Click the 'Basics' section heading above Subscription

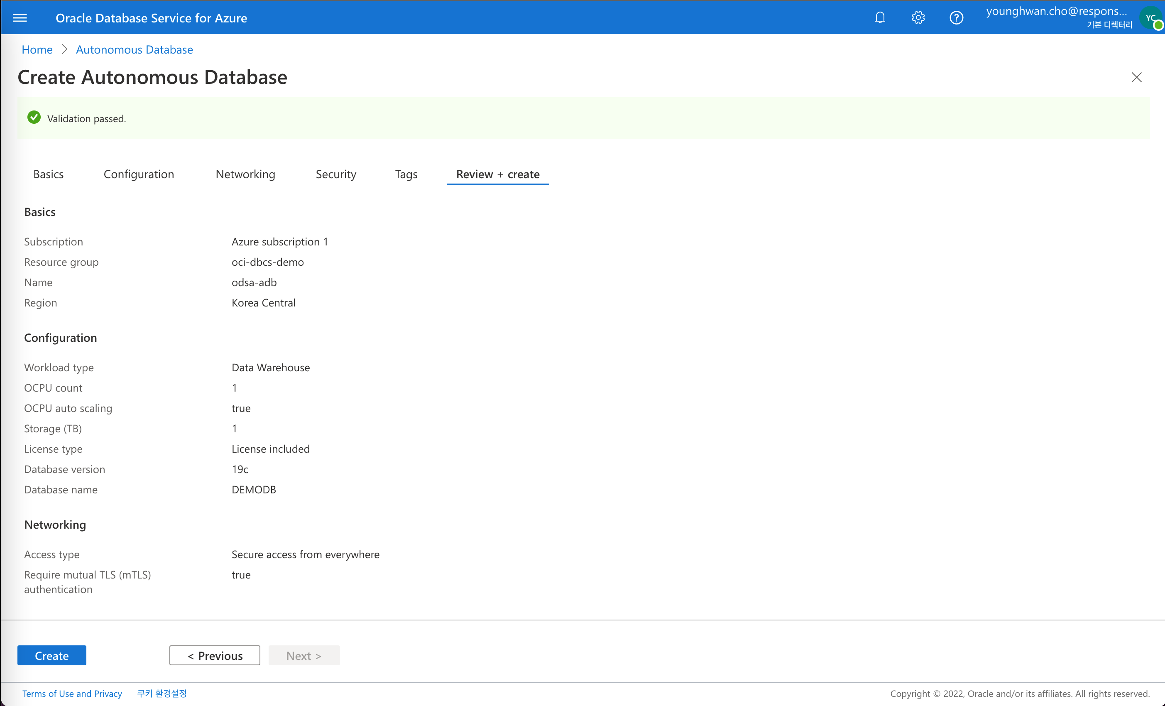(x=40, y=212)
